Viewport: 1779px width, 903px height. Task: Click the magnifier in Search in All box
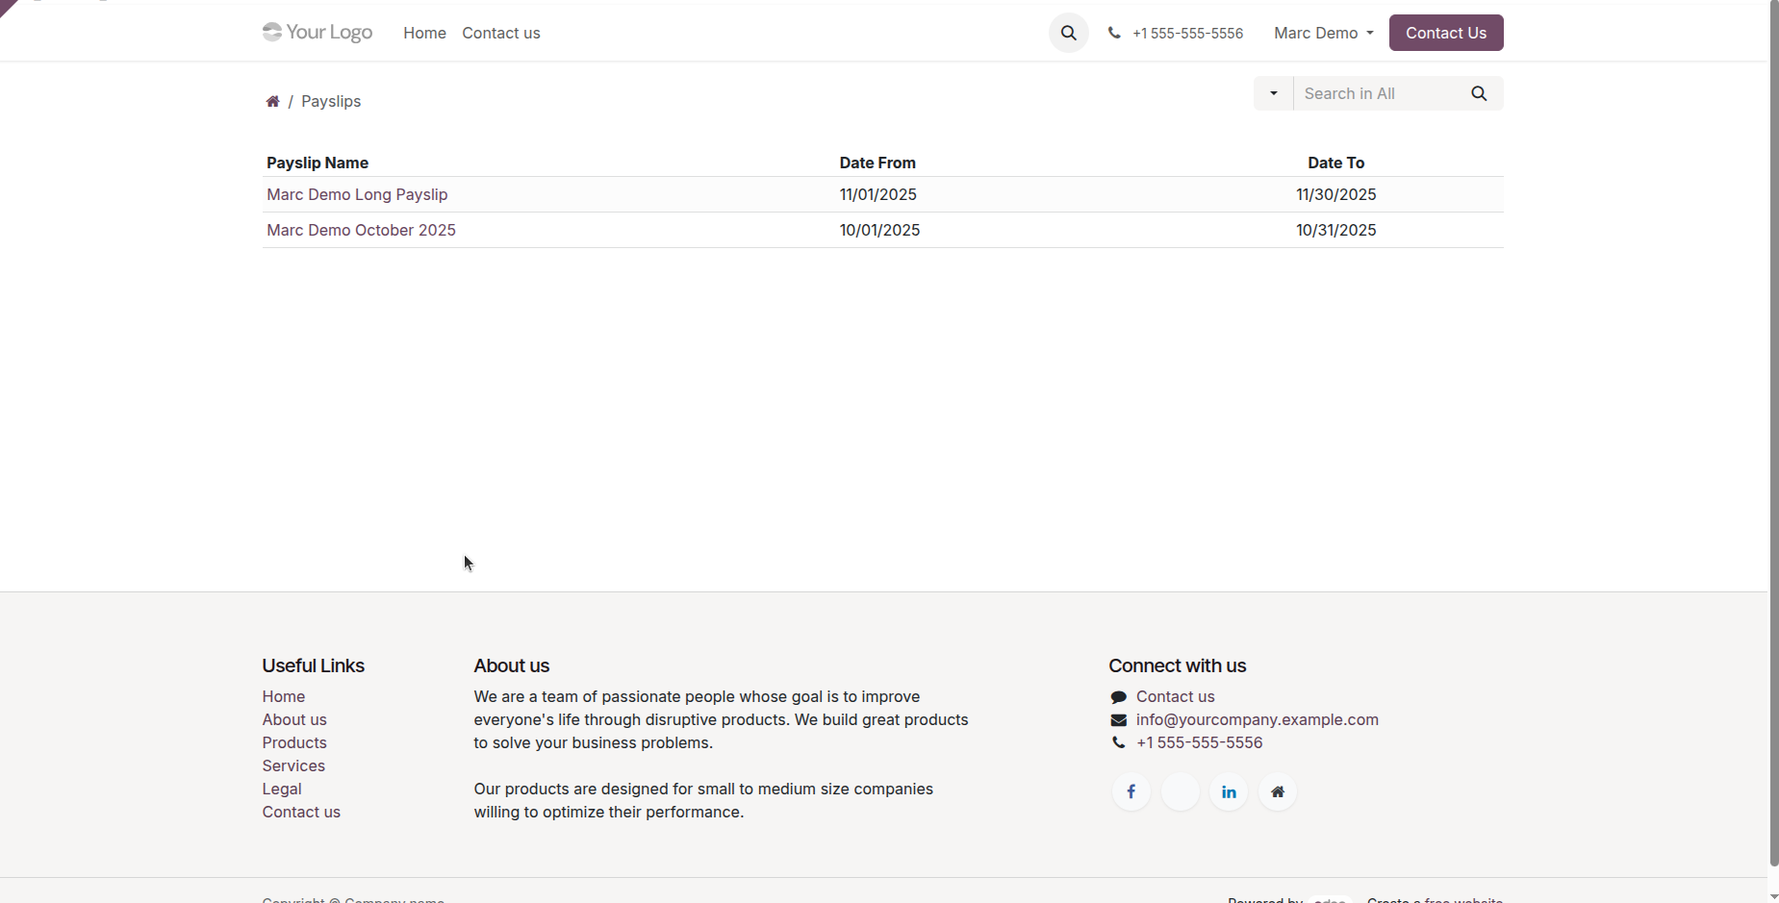click(1479, 93)
